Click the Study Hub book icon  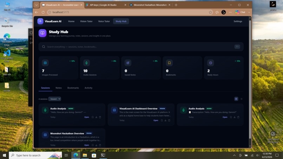pos(42,33)
